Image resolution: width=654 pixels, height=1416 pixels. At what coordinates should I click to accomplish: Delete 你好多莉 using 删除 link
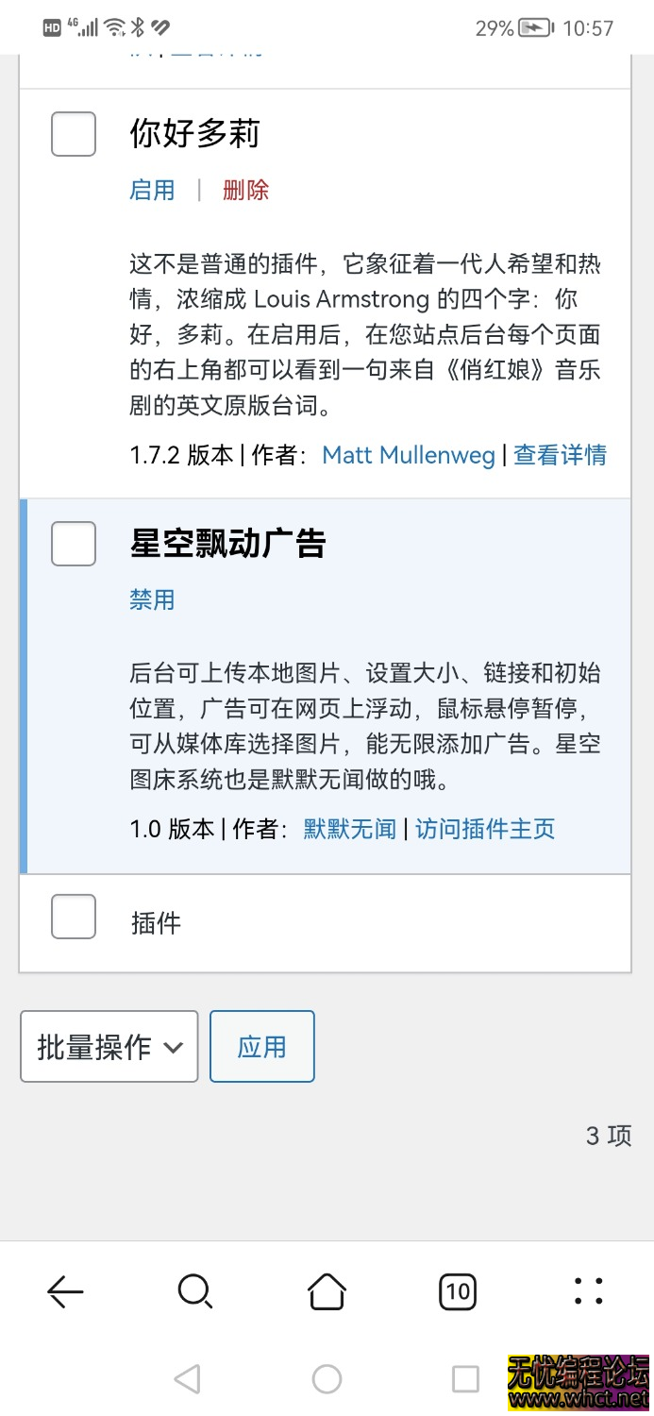point(244,190)
